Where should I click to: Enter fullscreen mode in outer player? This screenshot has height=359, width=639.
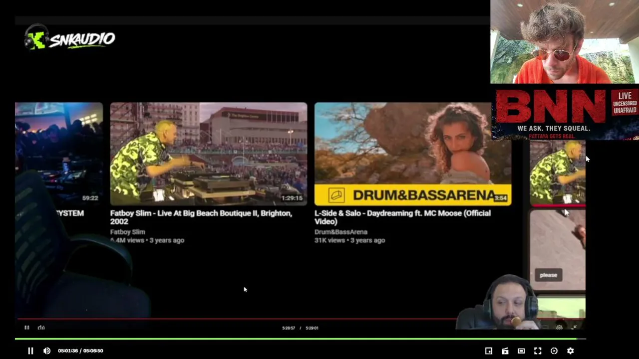(538, 351)
